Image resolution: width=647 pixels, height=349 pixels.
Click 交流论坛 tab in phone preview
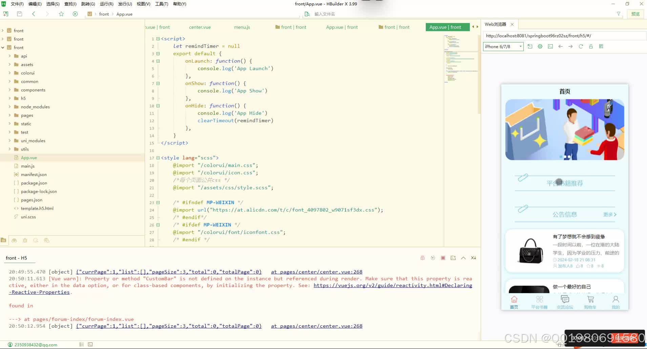point(565,302)
